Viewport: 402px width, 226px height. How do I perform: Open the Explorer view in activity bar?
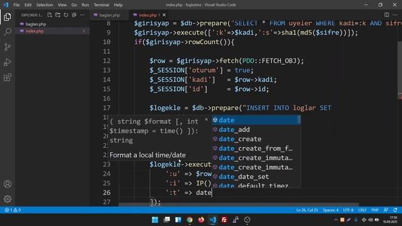point(8,17)
